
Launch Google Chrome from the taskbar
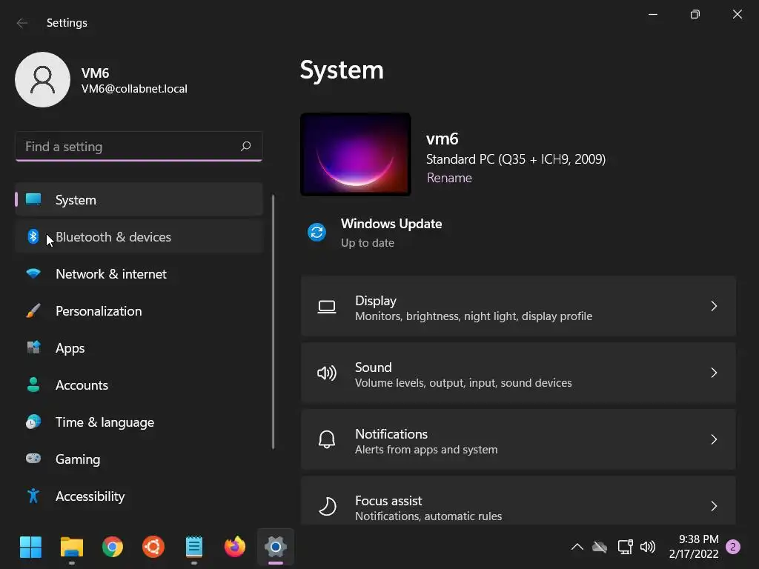point(113,548)
